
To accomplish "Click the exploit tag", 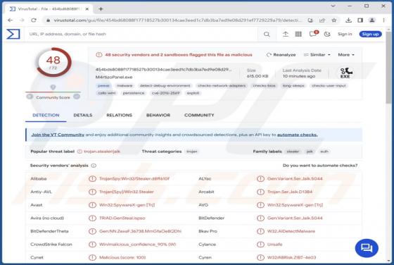I will tap(193, 93).
